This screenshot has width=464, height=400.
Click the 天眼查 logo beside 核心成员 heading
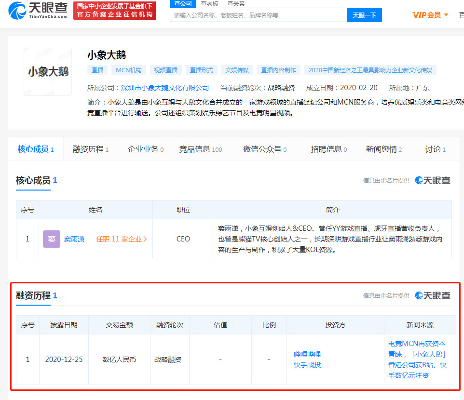pos(432,180)
